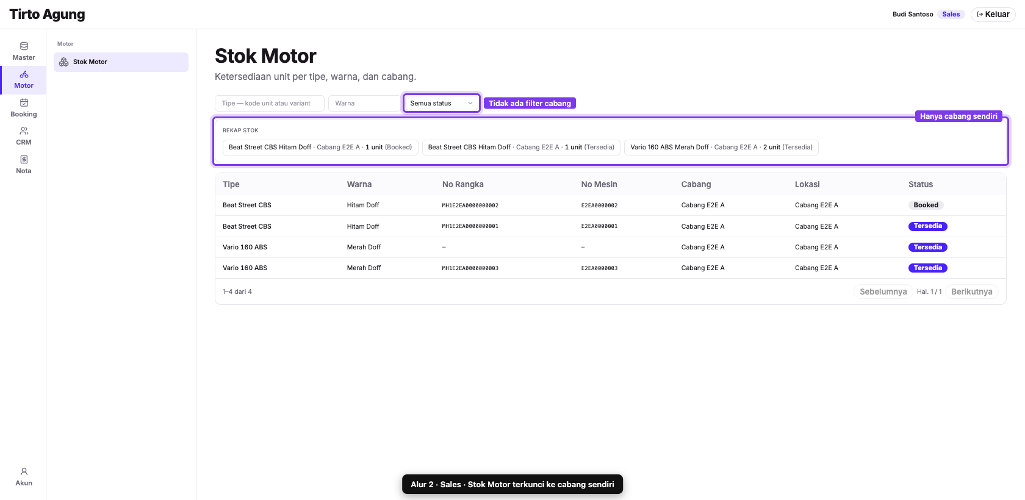
Task: Click the Hal. 1 / 1 page indicator
Action: tap(929, 292)
